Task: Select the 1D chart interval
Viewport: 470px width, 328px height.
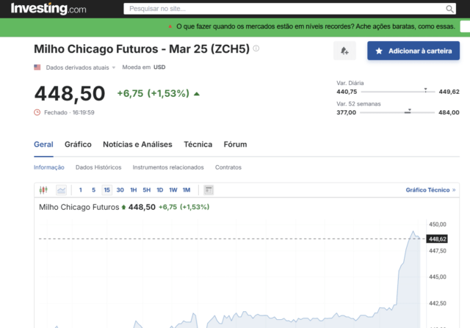Action: click(160, 190)
